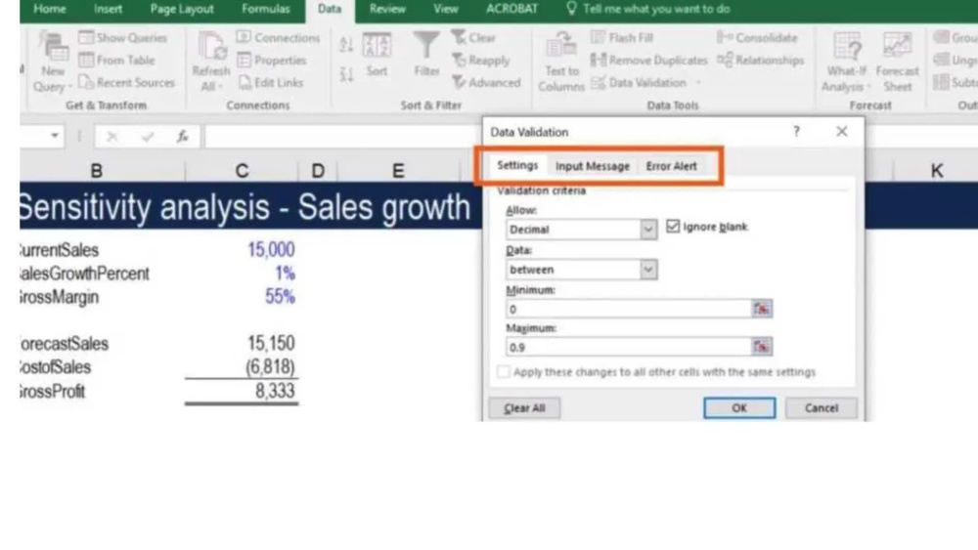Screen dimensions: 978x550
Task: Expand the Data dropdown showing between
Action: pyautogui.click(x=648, y=270)
